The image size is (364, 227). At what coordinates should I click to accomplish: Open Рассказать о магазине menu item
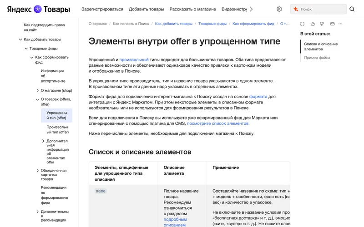click(x=192, y=9)
